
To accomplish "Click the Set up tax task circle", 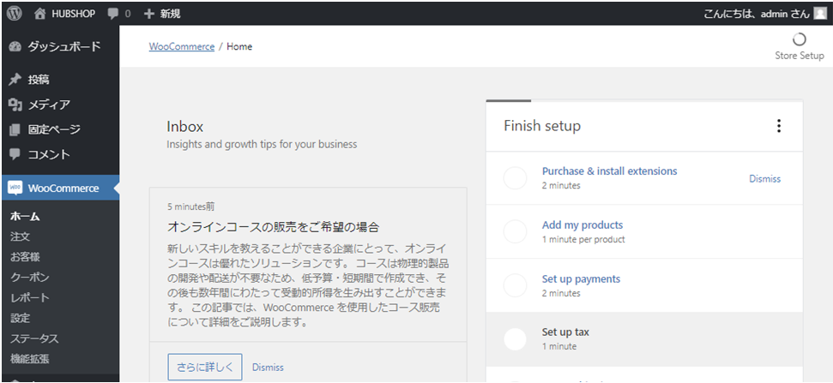I will (x=515, y=339).
